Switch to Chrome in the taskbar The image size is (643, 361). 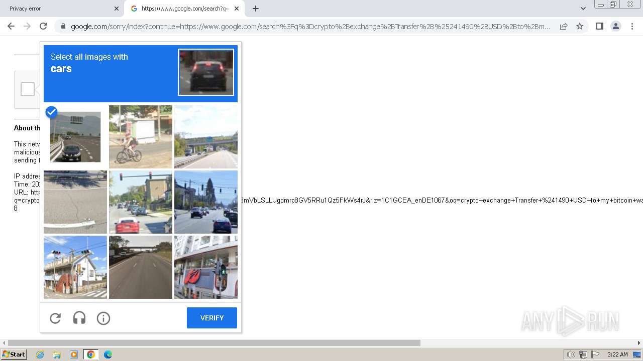[91, 354]
